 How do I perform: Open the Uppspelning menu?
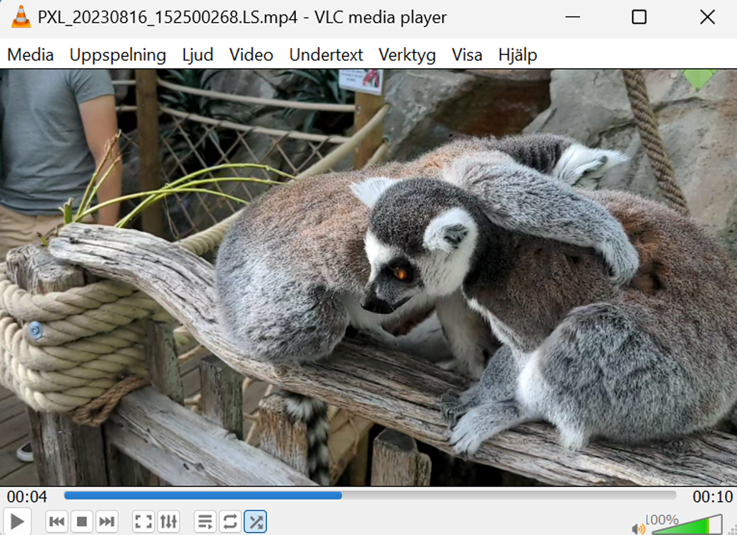click(x=119, y=55)
